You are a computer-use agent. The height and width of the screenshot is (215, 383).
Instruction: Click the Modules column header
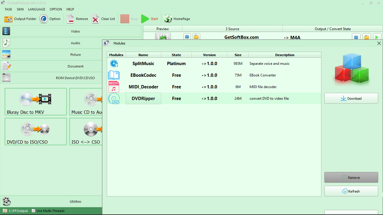coord(116,55)
